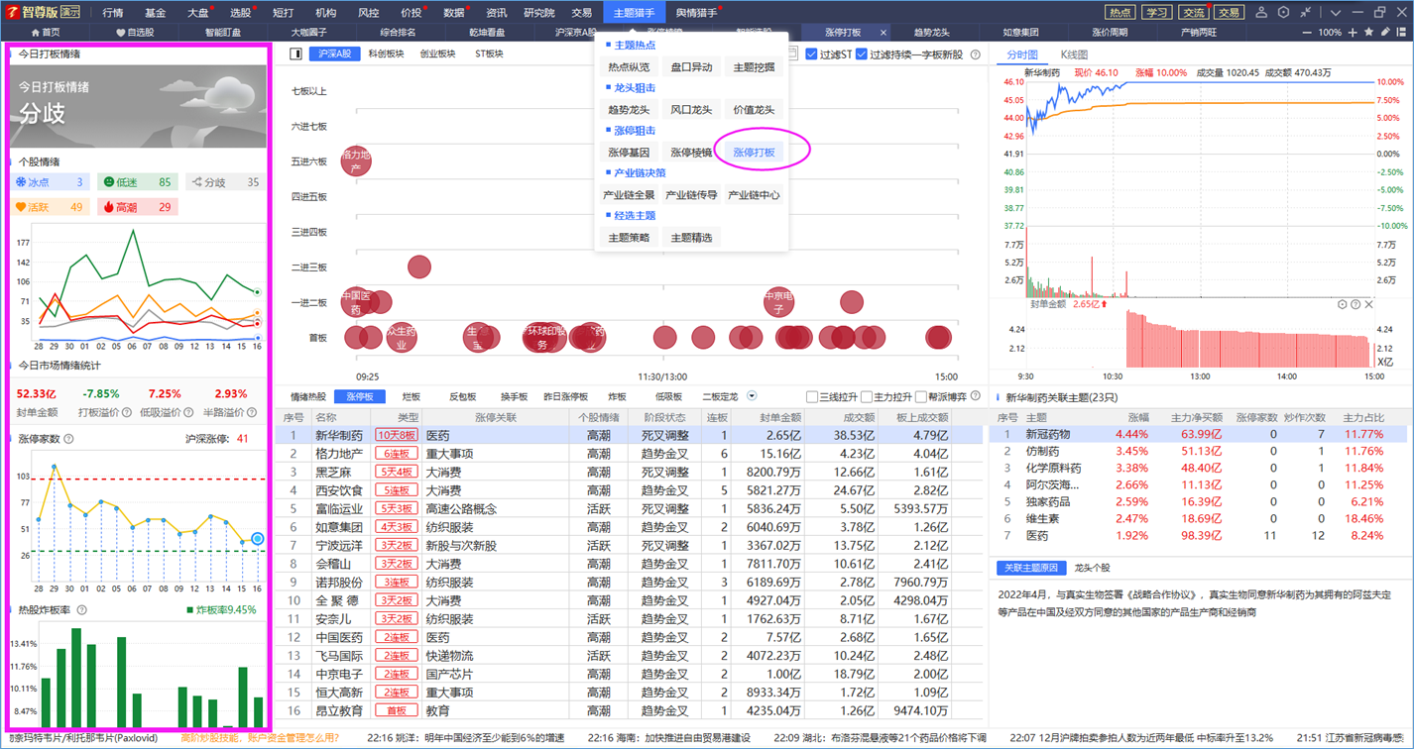The width and height of the screenshot is (1414, 749).
Task: Click the gold 交易 button in title bar
Action: point(1230,13)
